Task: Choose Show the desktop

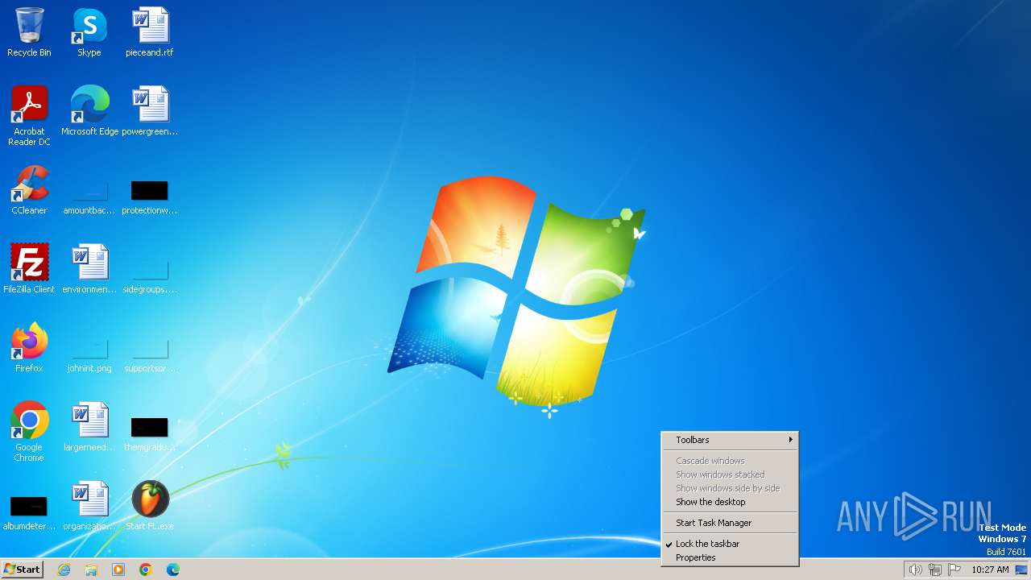Action: [730, 502]
